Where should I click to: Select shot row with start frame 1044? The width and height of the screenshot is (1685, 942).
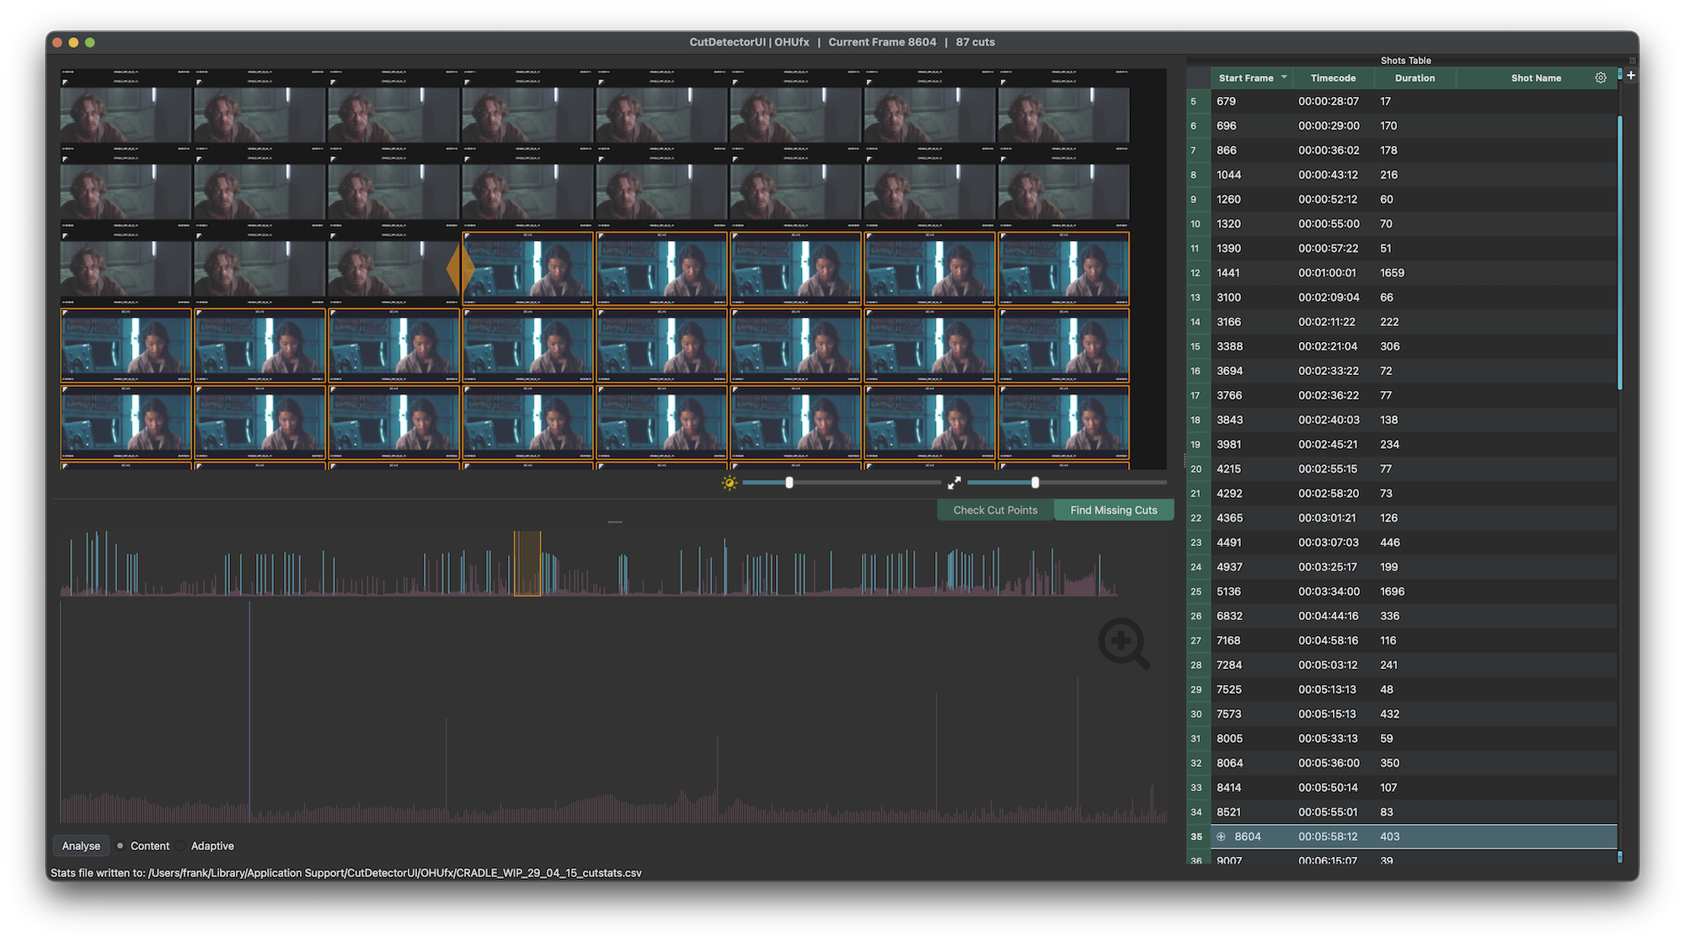click(1402, 174)
